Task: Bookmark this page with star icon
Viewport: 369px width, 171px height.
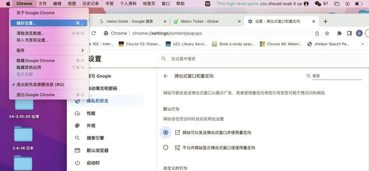Action: tap(327, 33)
